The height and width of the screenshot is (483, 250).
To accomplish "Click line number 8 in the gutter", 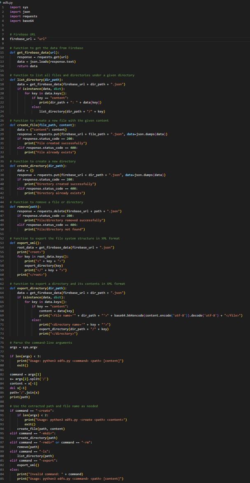I will [x=3, y=39].
